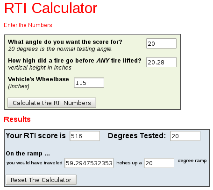The image size is (213, 190).
Task: Click the 'you would have traveled' text
Action: [34, 163]
